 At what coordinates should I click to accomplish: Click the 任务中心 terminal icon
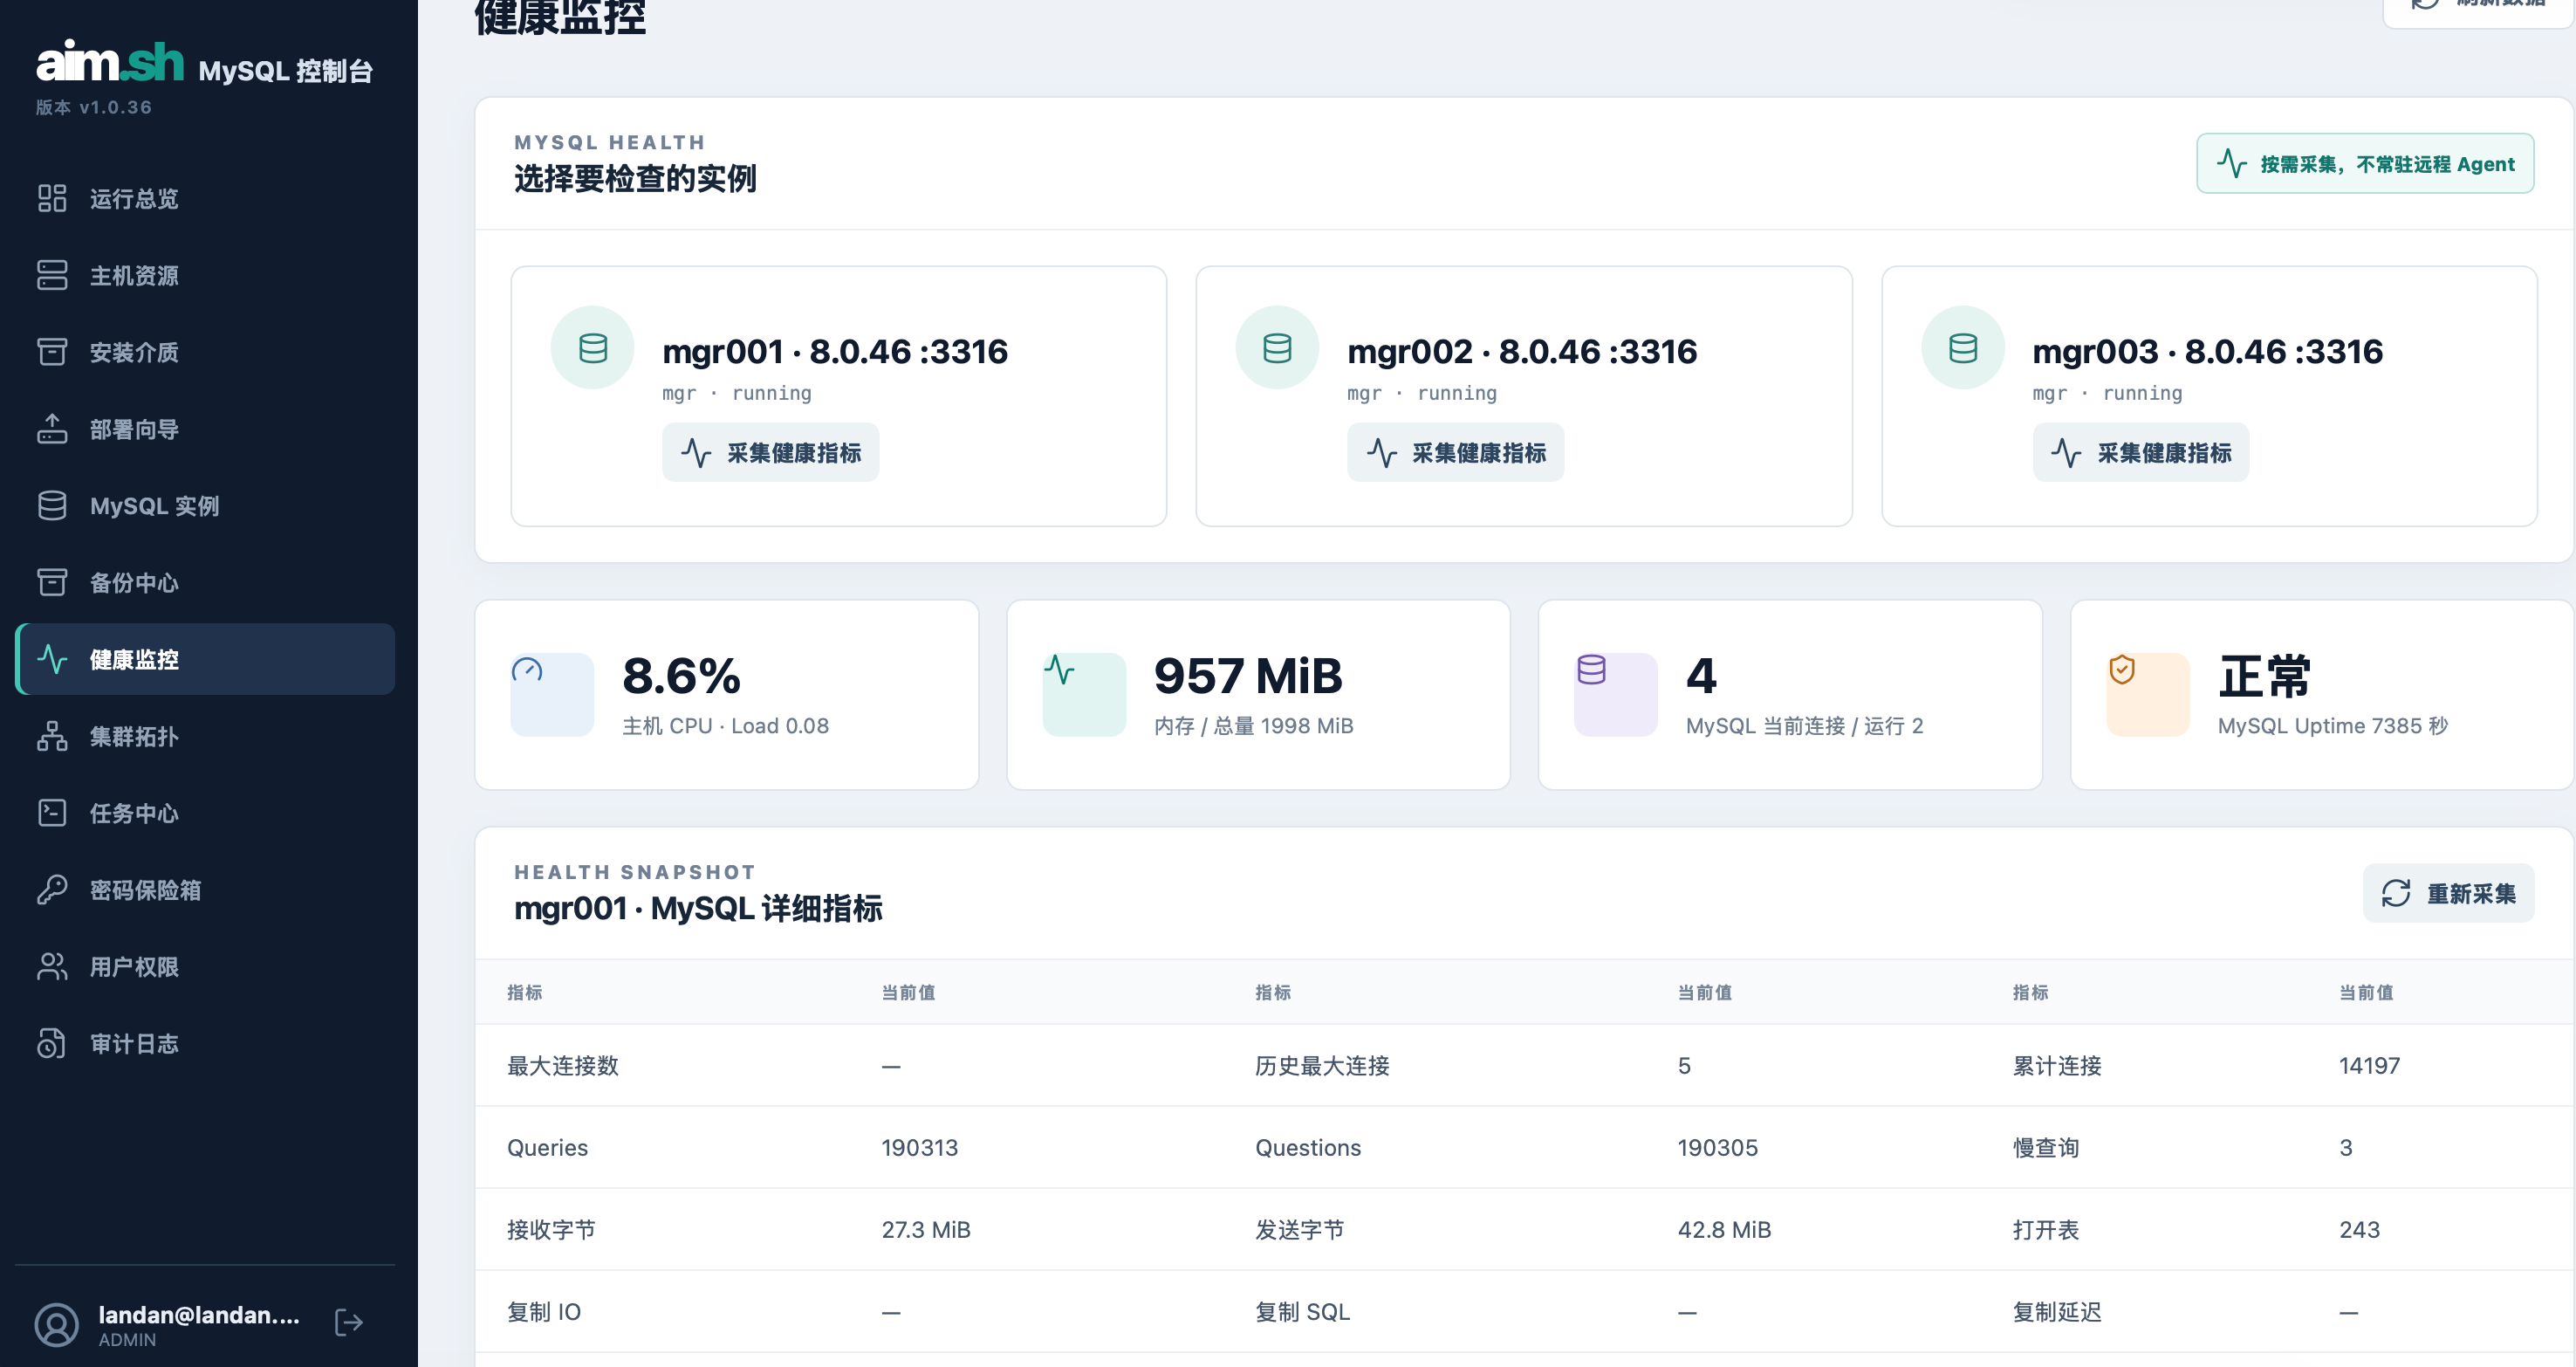tap(52, 813)
